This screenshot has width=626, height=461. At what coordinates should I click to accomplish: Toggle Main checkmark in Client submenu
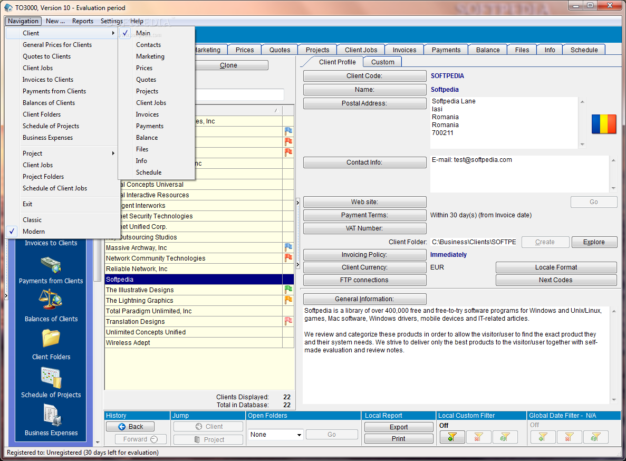pyautogui.click(x=126, y=33)
